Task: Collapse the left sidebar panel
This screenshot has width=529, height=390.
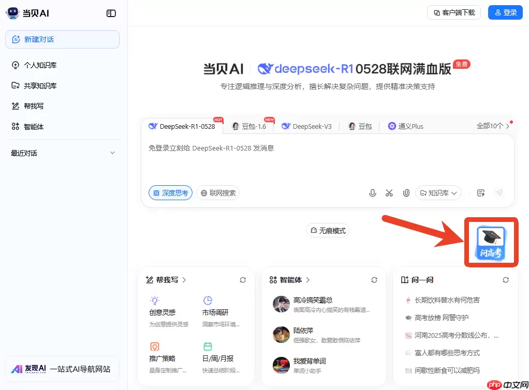Action: coord(111,13)
